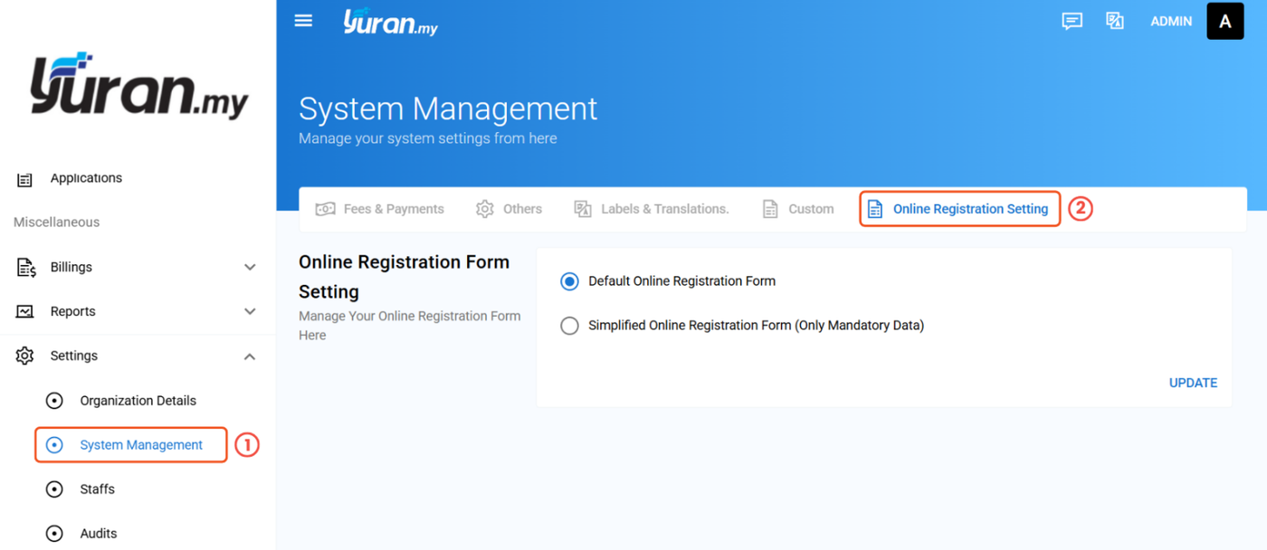The width and height of the screenshot is (1267, 550).
Task: Select Simplified Online Registration Form radio
Action: [x=569, y=326]
